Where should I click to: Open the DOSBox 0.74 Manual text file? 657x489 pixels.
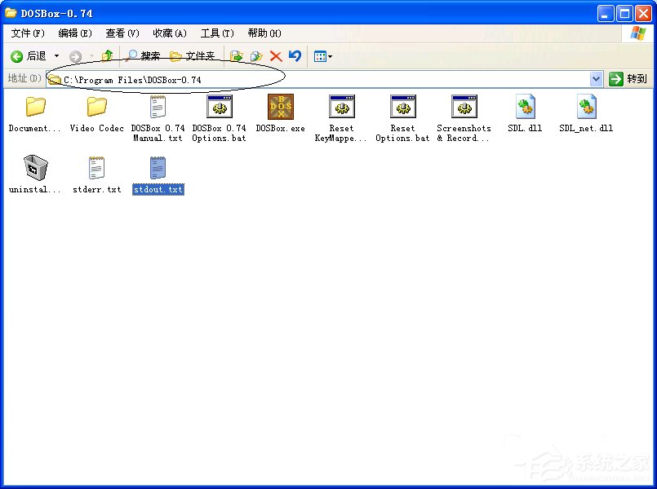coord(158,107)
